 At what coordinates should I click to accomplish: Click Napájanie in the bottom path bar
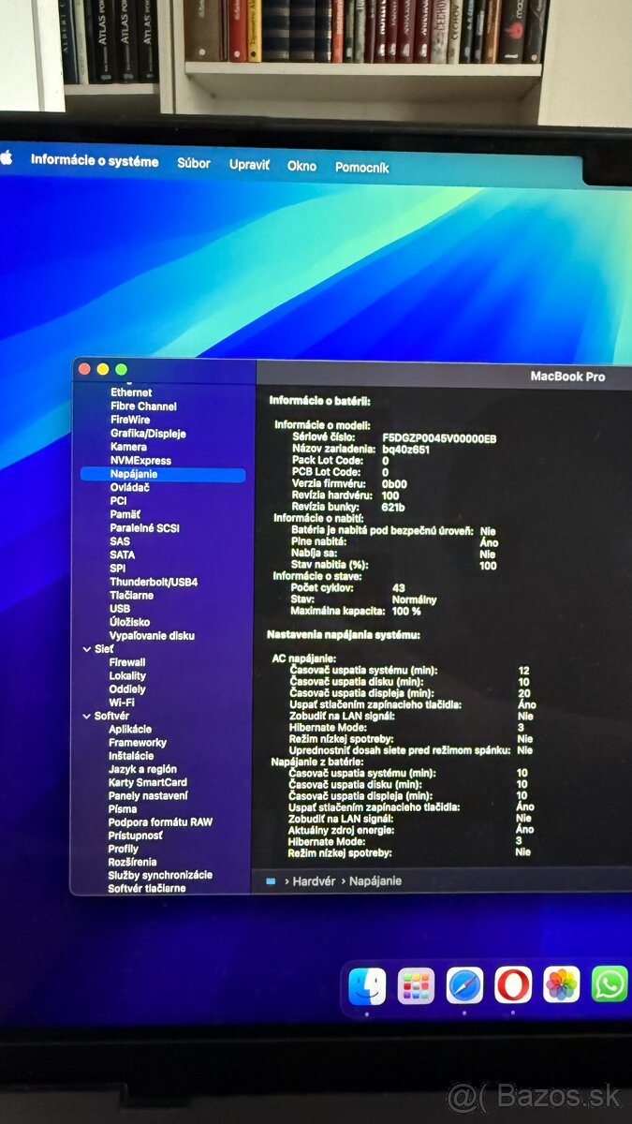375,881
